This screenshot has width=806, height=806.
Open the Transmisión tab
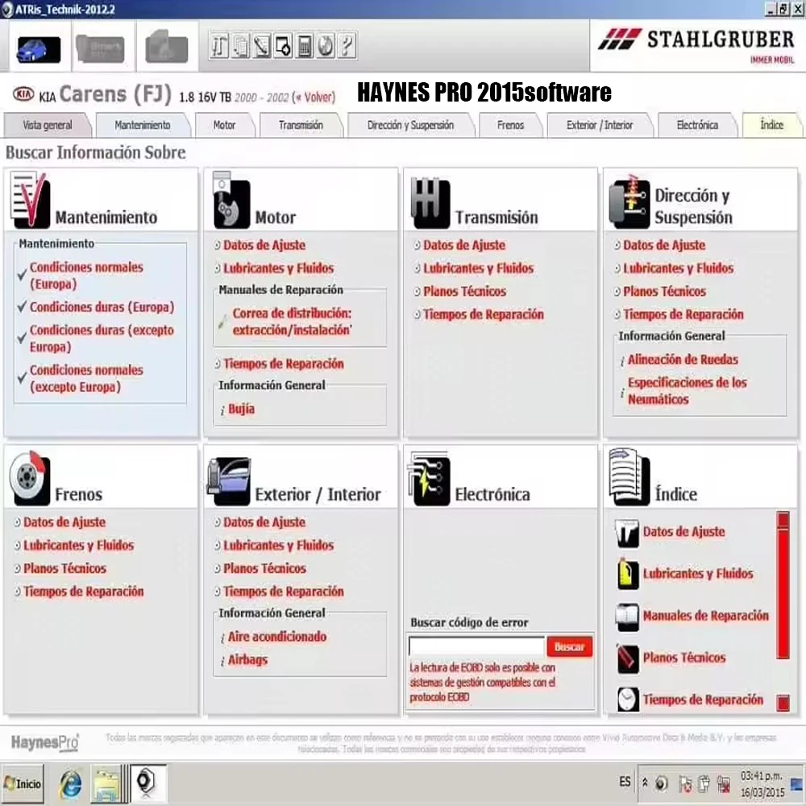pyautogui.click(x=301, y=125)
